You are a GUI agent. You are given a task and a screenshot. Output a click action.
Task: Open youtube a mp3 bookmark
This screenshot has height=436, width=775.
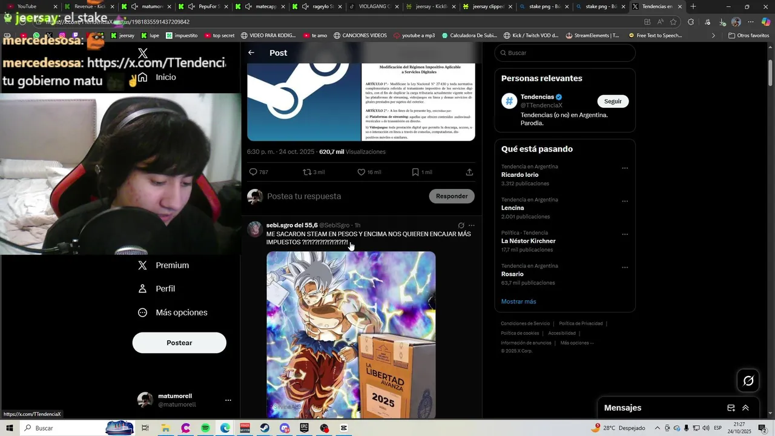tap(414, 35)
